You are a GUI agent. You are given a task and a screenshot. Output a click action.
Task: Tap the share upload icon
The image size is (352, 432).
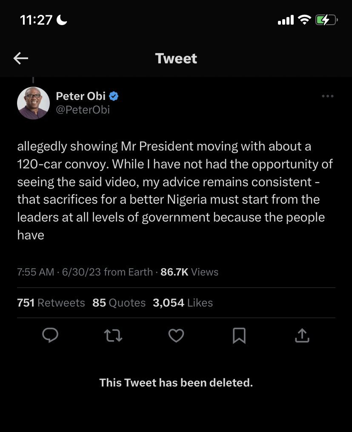pos(302,336)
